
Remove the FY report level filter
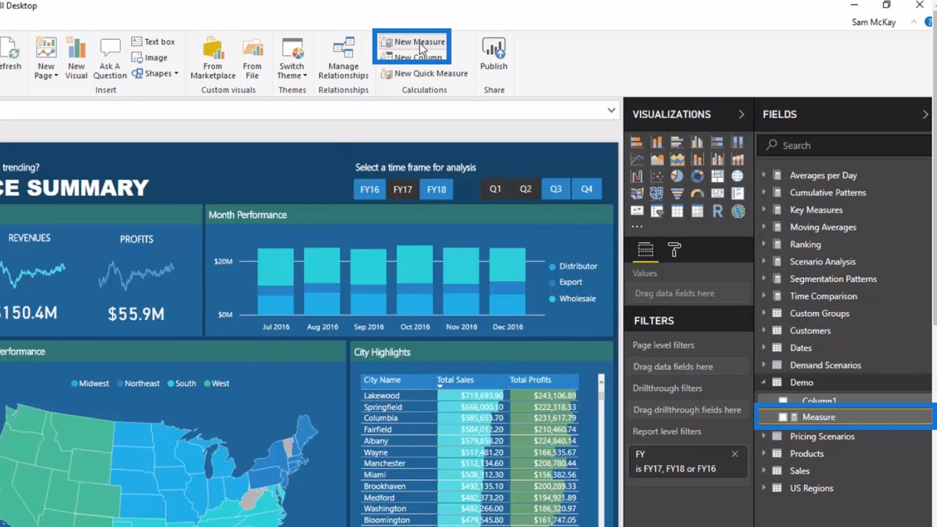click(x=735, y=454)
